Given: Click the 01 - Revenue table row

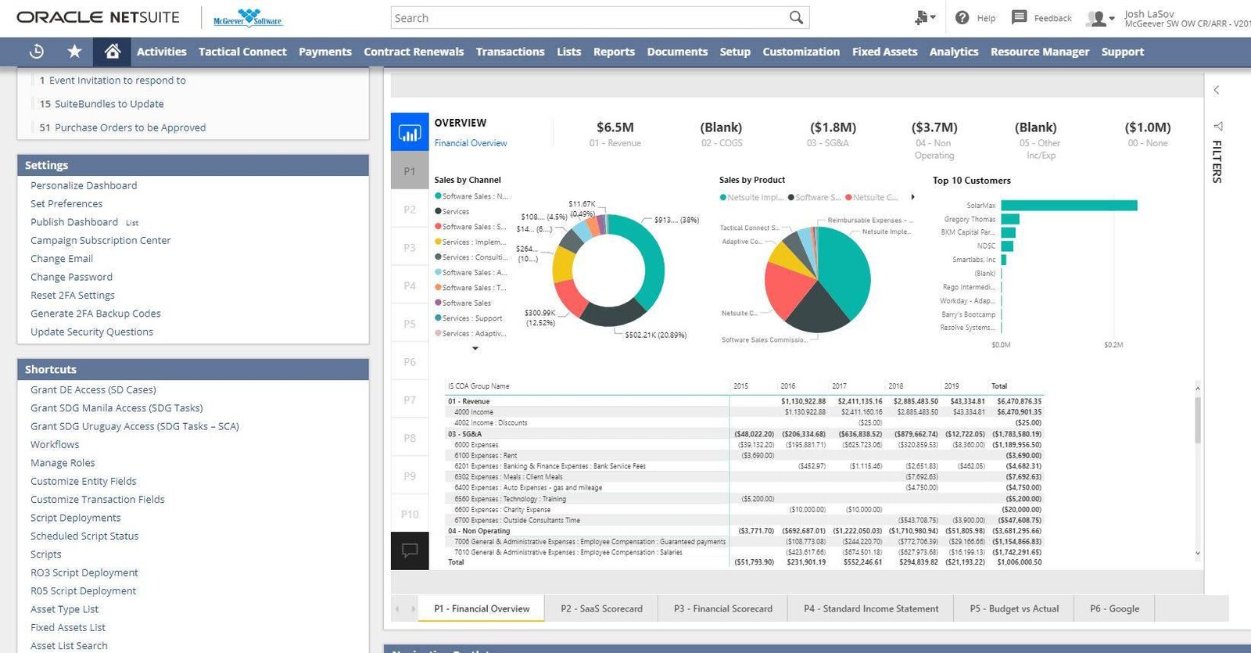Looking at the screenshot, I should point(744,401).
